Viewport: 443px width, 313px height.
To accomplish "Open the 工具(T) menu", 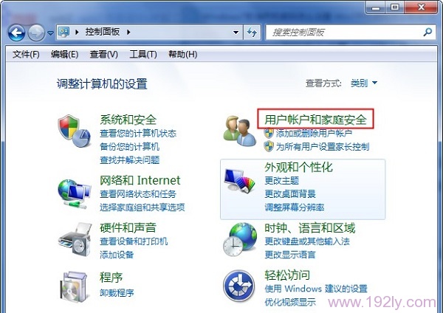I will (x=143, y=54).
